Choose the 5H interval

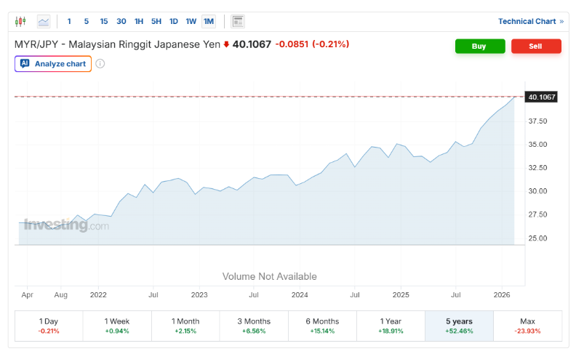pyautogui.click(x=156, y=21)
